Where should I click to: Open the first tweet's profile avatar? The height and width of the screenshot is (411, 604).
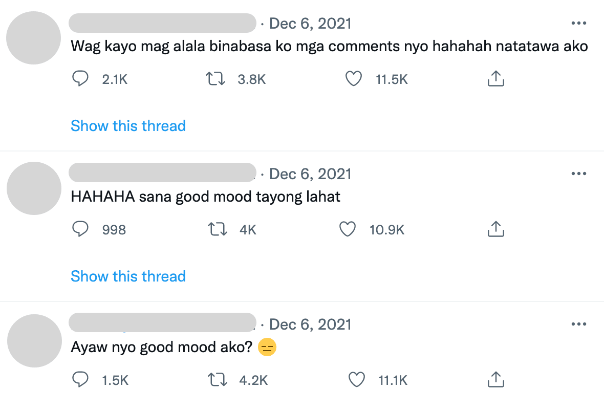point(34,38)
